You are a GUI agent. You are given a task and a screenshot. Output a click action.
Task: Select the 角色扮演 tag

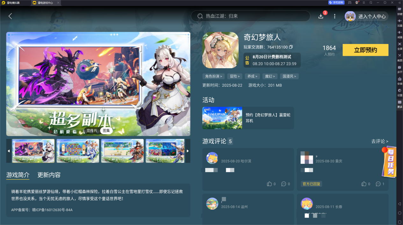(213, 76)
